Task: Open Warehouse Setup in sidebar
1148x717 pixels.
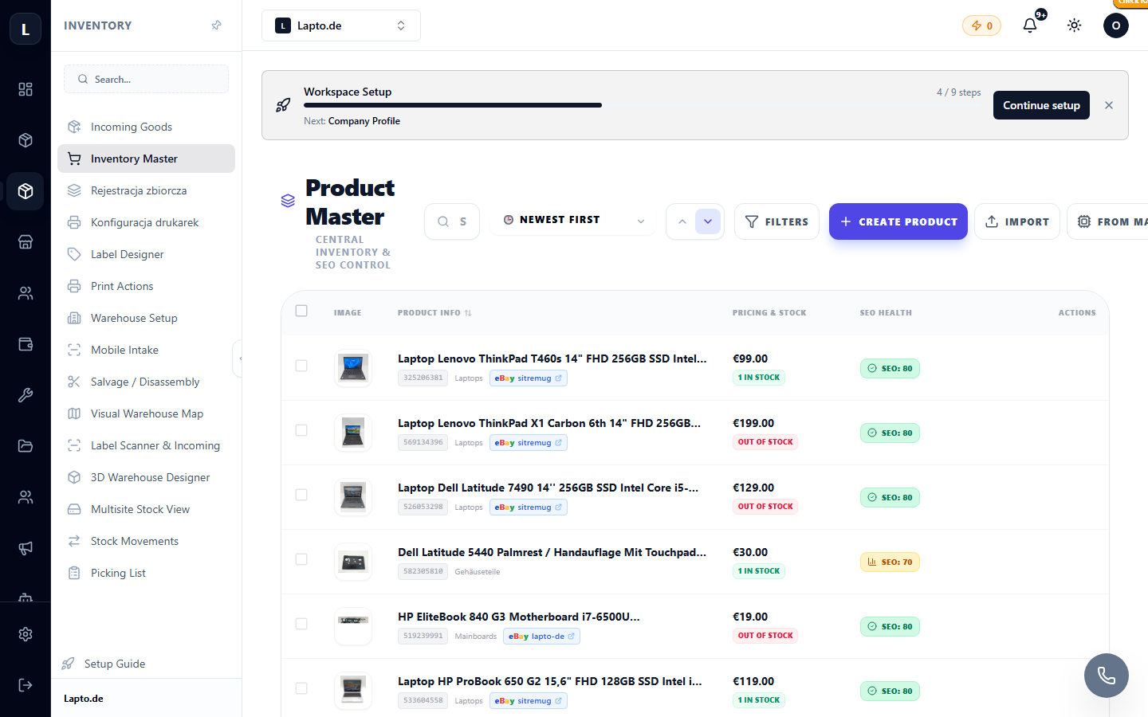Action: [146, 318]
